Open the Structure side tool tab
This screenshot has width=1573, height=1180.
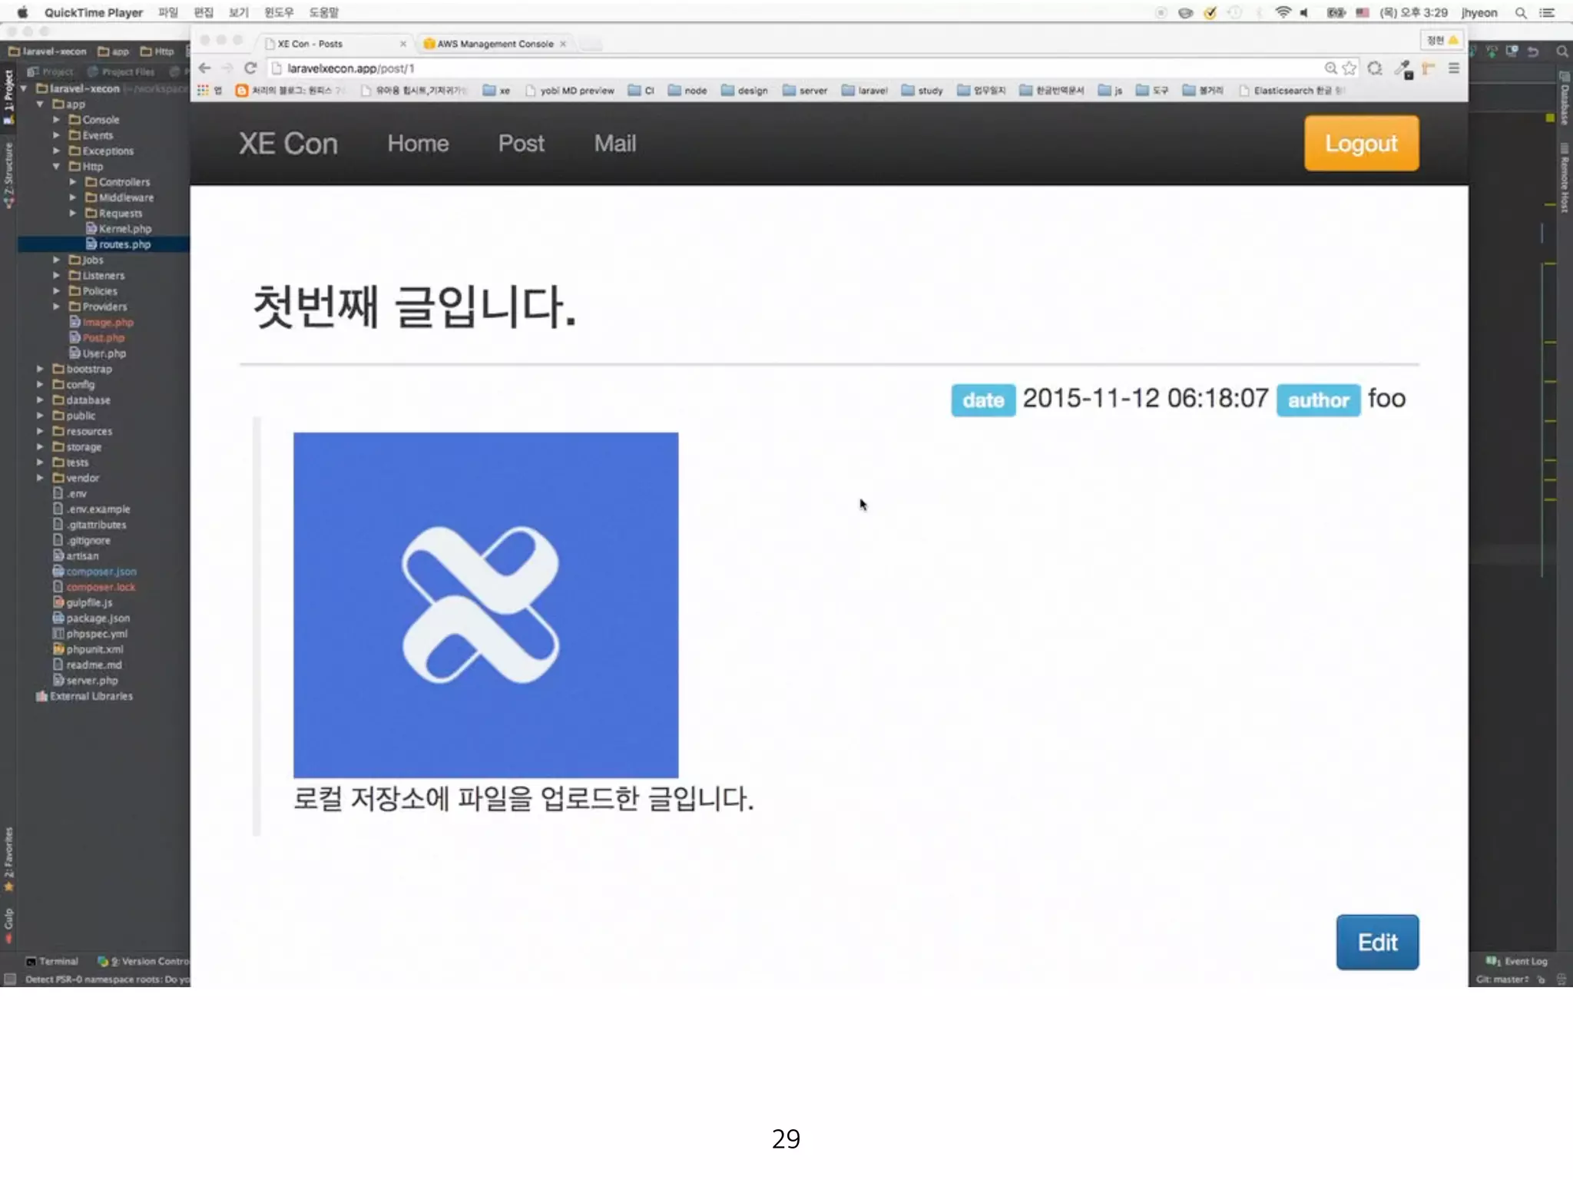[8, 175]
